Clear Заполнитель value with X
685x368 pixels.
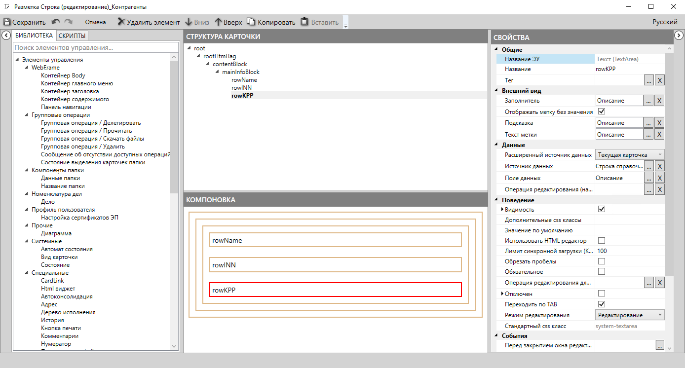pos(660,101)
